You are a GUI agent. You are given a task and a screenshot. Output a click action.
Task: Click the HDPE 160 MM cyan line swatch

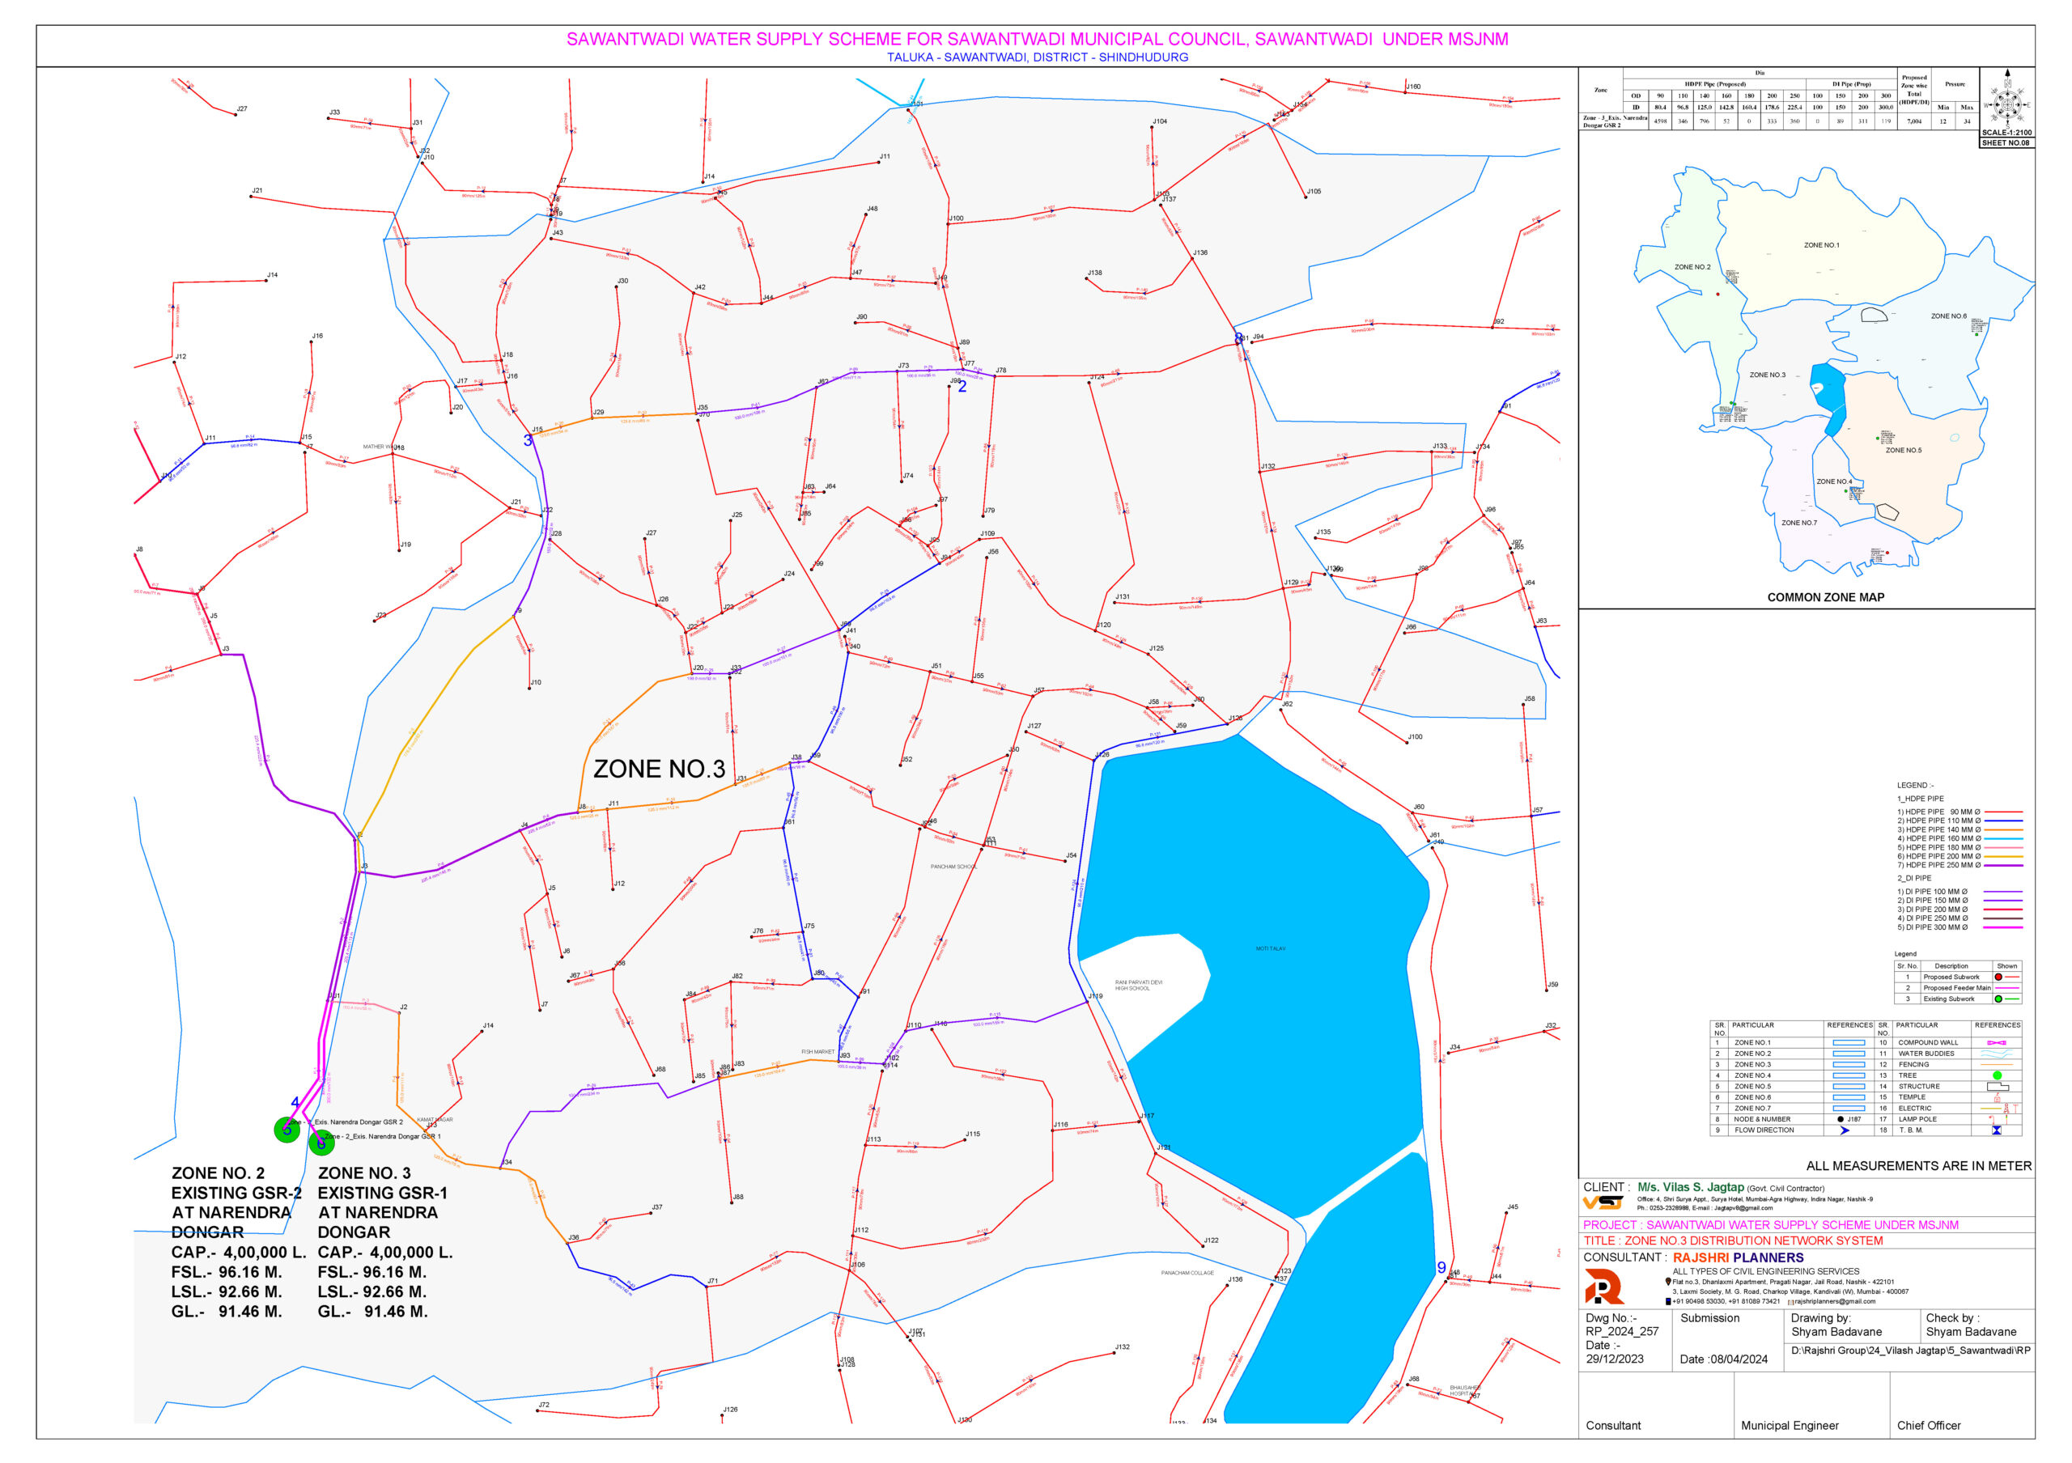point(2003,839)
